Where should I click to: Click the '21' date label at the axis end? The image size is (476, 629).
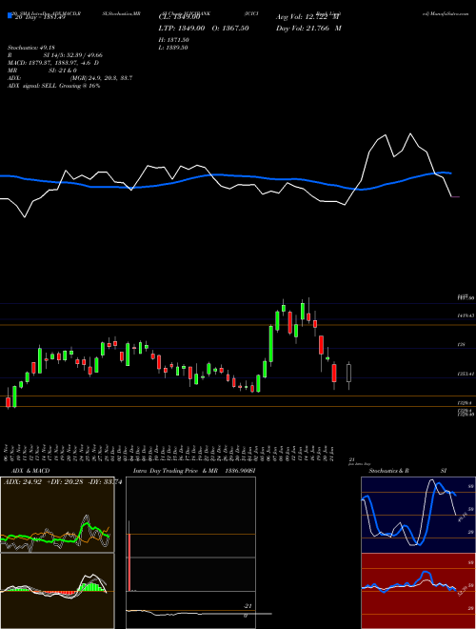click(x=352, y=459)
